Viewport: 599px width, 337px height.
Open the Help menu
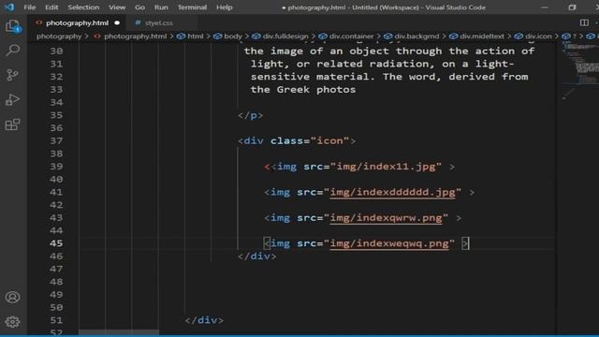point(225,7)
